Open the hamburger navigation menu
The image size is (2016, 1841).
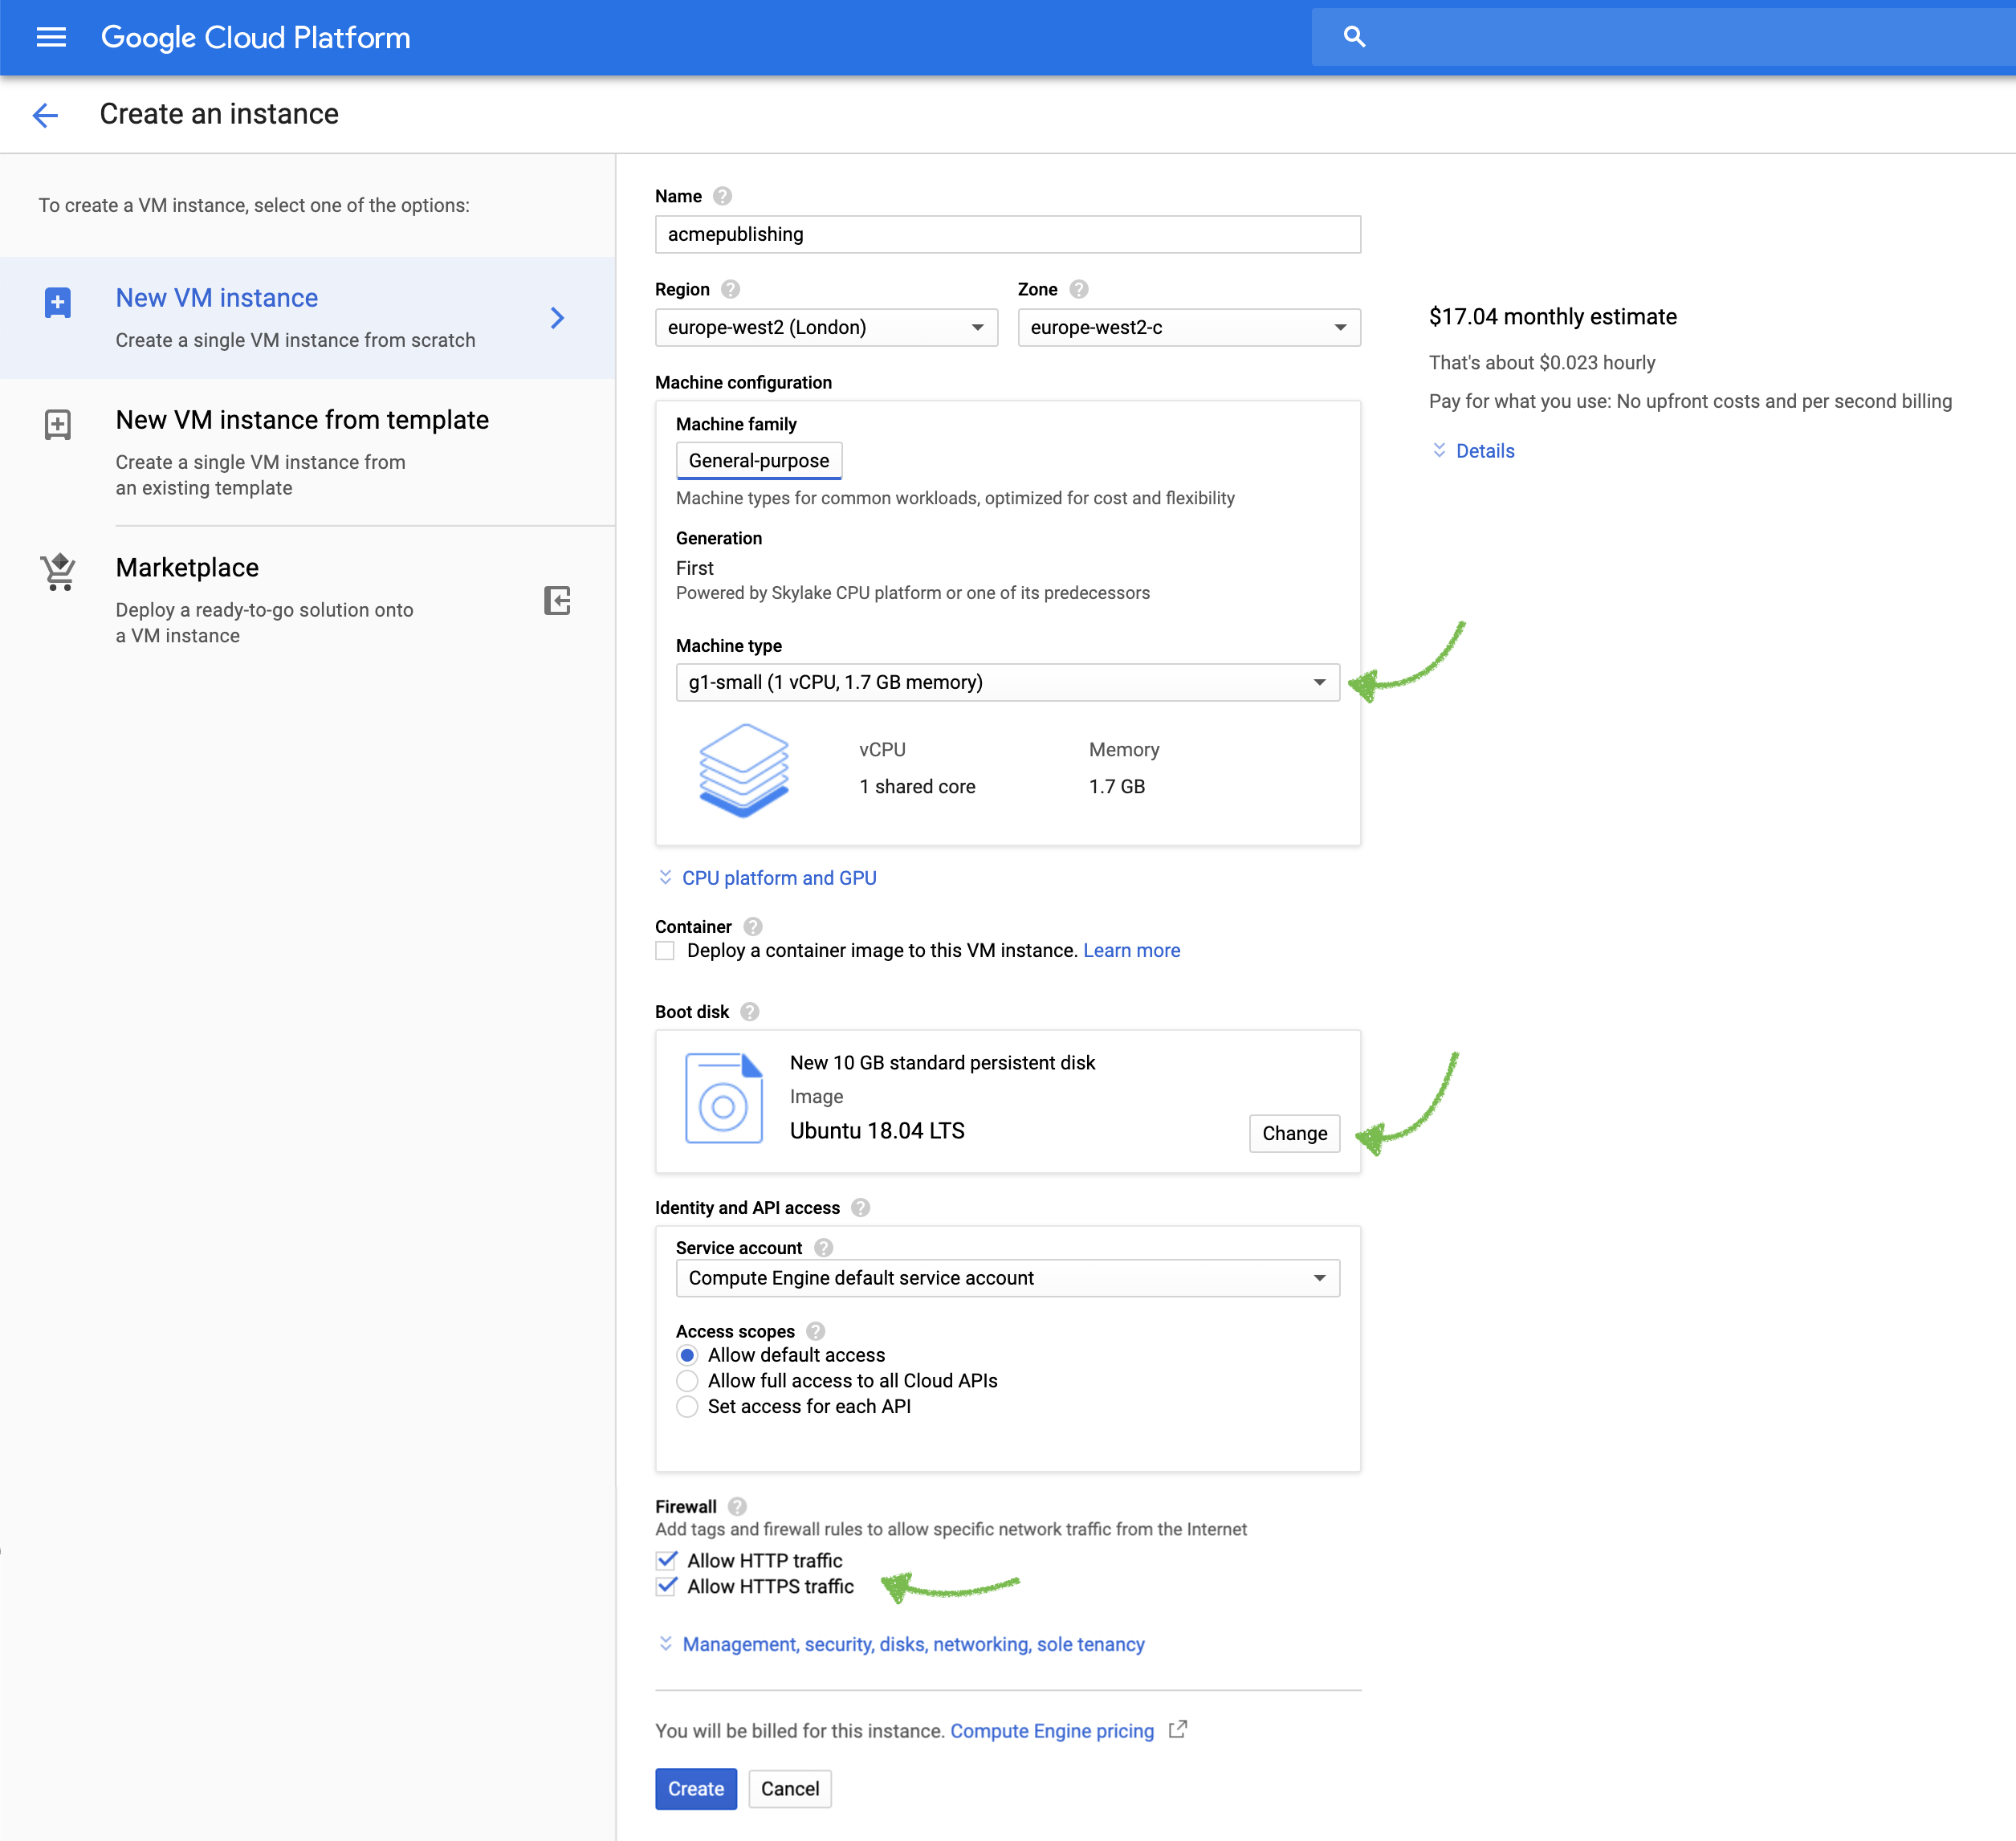(x=51, y=38)
